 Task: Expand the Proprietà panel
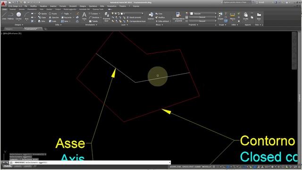pyautogui.click(x=193, y=25)
